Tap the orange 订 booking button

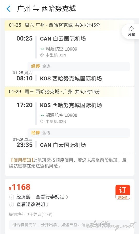(123, 192)
